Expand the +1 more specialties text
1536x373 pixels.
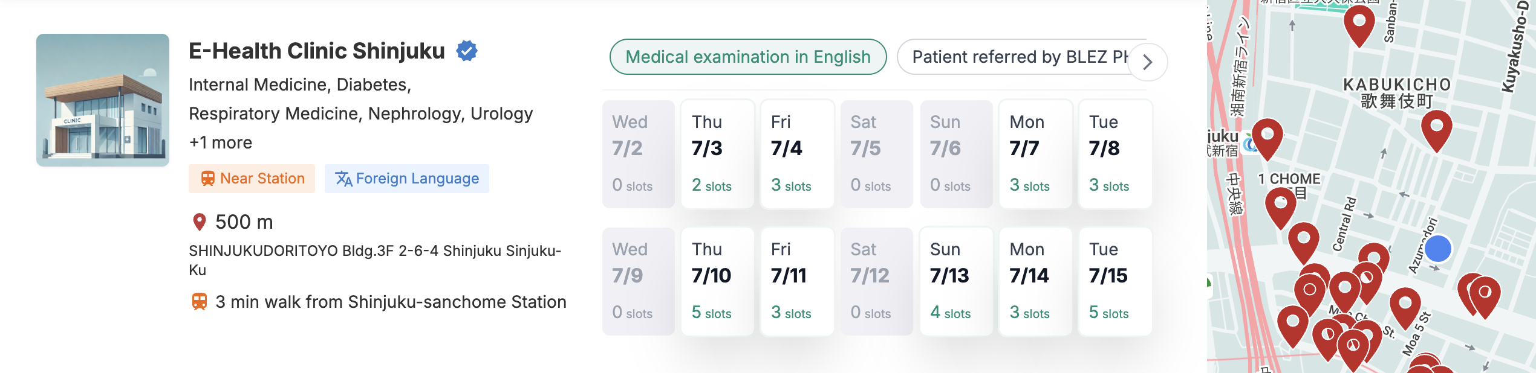coord(221,142)
